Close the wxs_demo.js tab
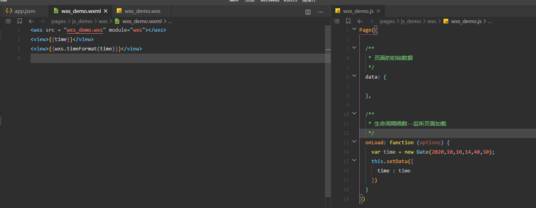This screenshot has width=536, height=208. click(x=378, y=11)
